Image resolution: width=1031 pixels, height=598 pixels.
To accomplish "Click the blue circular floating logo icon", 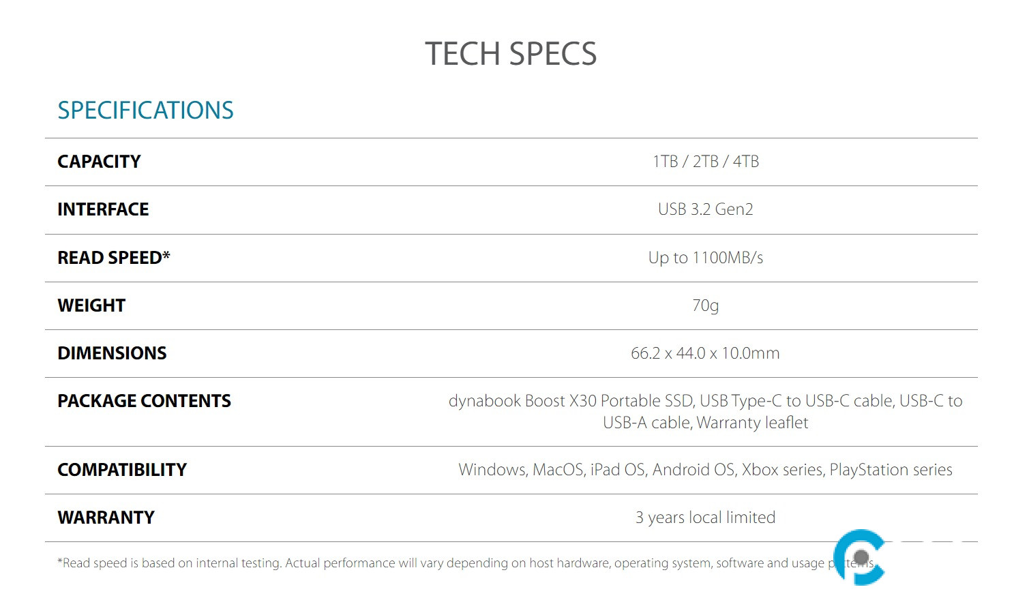I will tap(859, 557).
